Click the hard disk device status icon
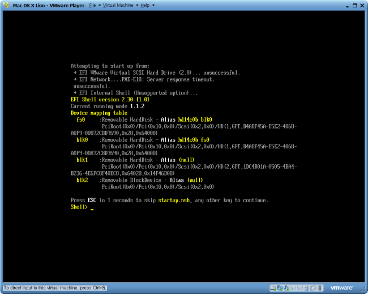This screenshot has height=294, width=368. [273, 288]
